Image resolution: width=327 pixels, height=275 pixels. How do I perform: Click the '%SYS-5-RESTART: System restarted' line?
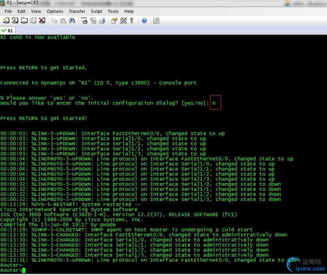(70, 204)
